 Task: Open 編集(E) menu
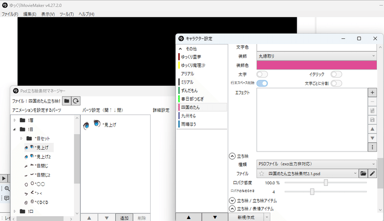[x=30, y=14]
